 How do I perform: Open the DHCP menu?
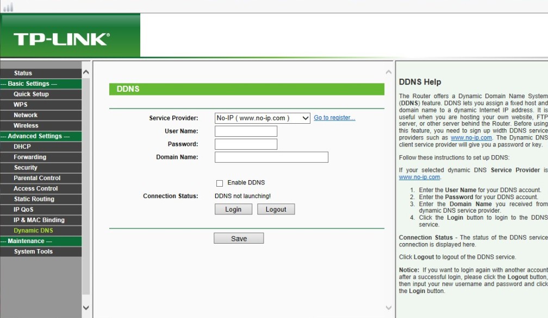tap(41, 147)
